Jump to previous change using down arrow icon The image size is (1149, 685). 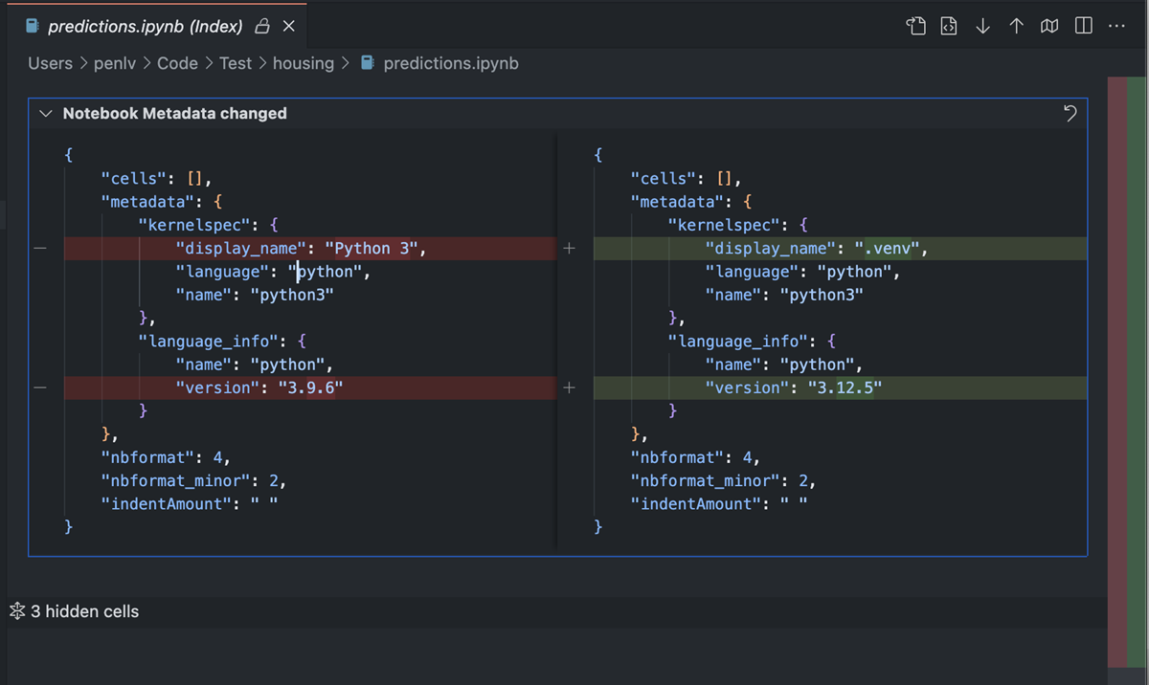coord(982,26)
